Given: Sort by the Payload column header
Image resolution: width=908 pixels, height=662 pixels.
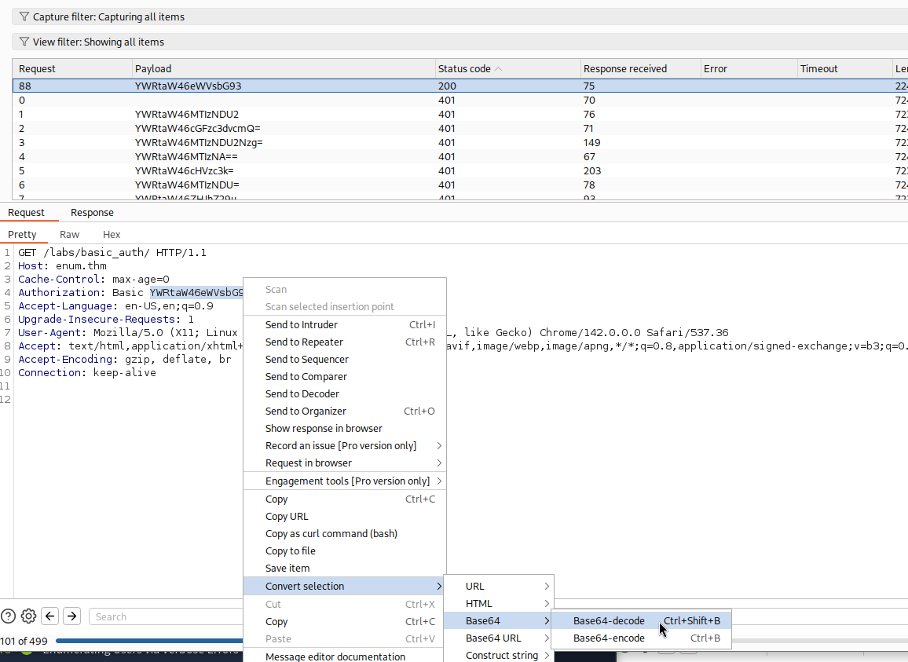Looking at the screenshot, I should point(284,68).
